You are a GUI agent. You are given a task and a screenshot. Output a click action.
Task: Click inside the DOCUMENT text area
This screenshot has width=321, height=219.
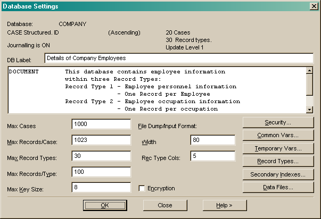(x=157, y=90)
